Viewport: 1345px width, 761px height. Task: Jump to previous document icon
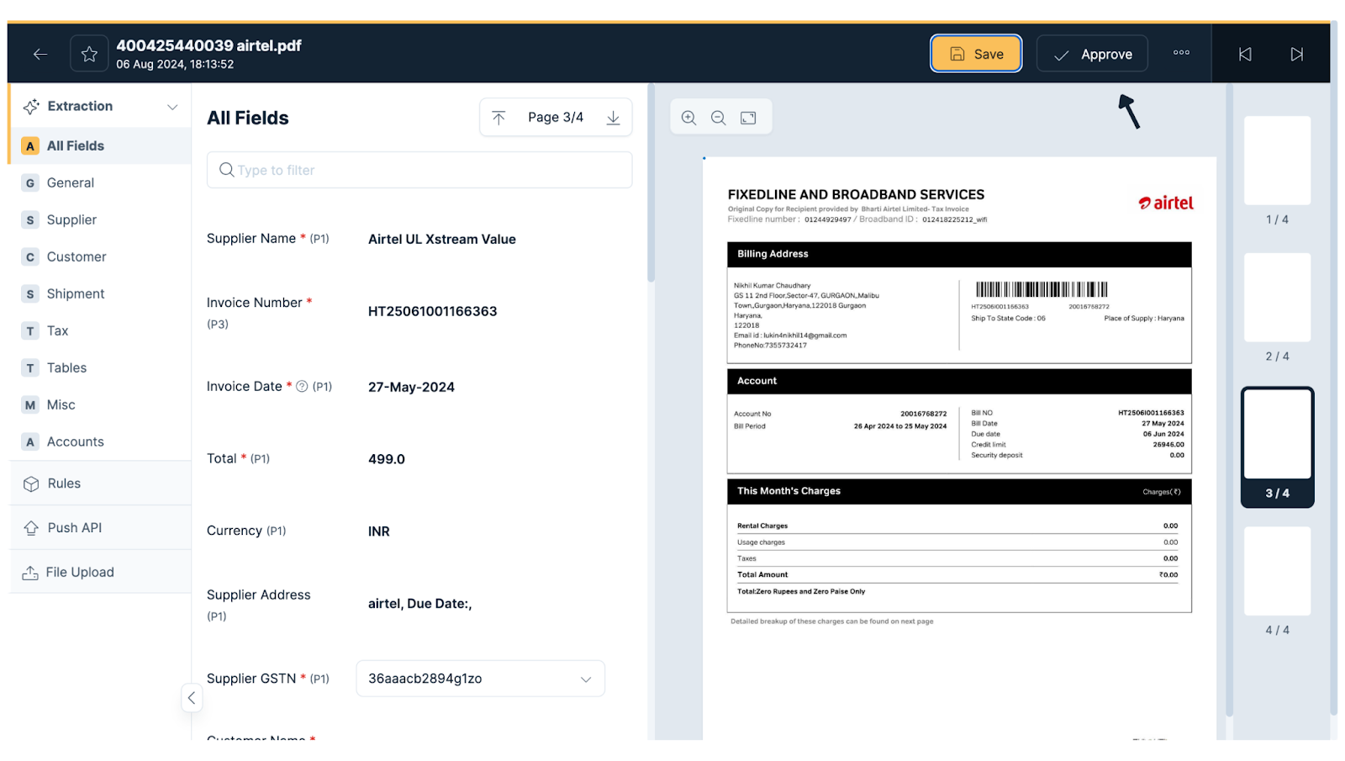point(1245,54)
